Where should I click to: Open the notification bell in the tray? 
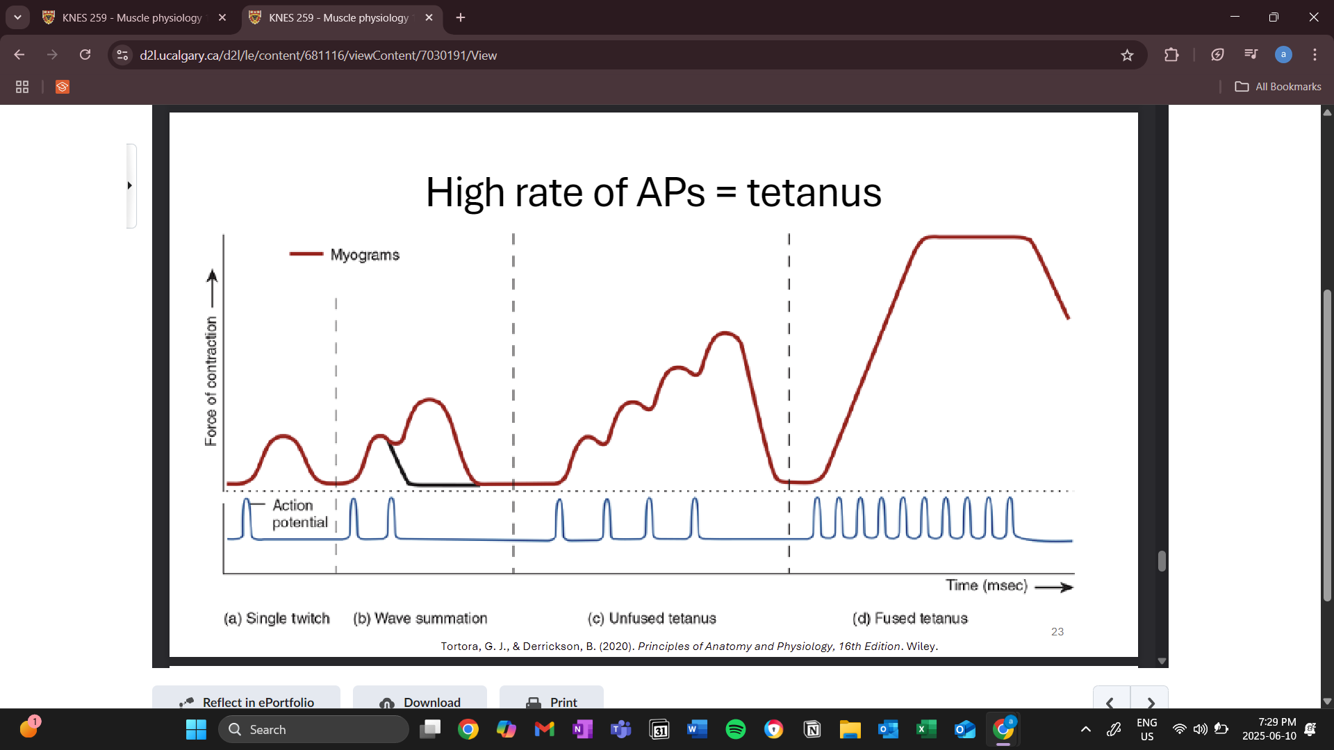tap(1310, 729)
